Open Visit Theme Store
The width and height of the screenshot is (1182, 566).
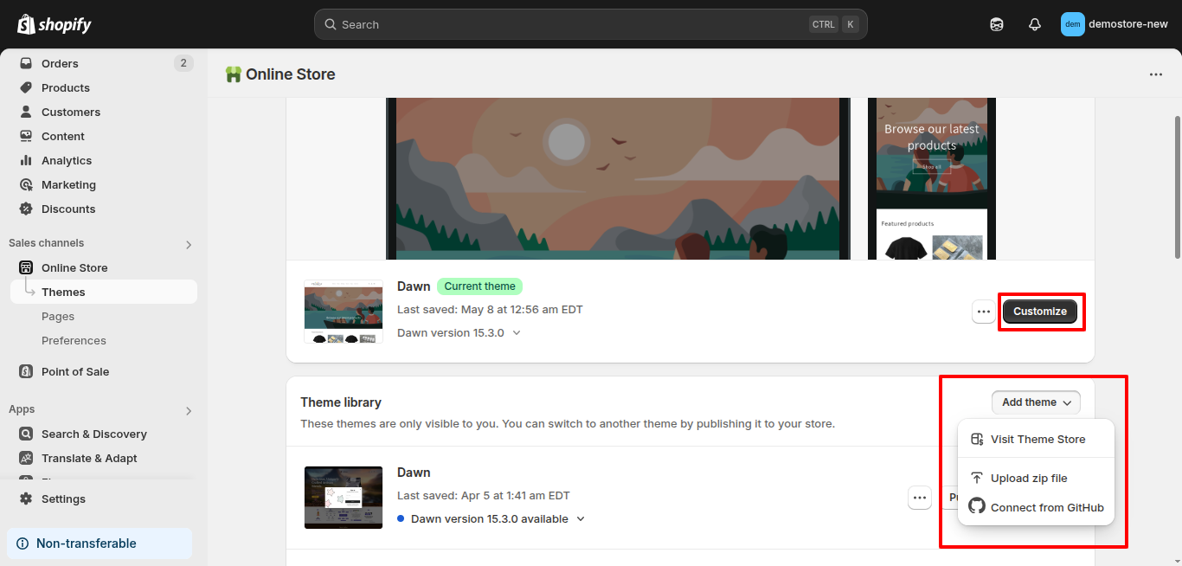coord(1038,439)
